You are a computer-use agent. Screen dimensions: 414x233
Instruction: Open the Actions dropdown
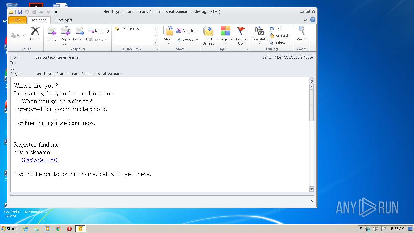point(187,40)
